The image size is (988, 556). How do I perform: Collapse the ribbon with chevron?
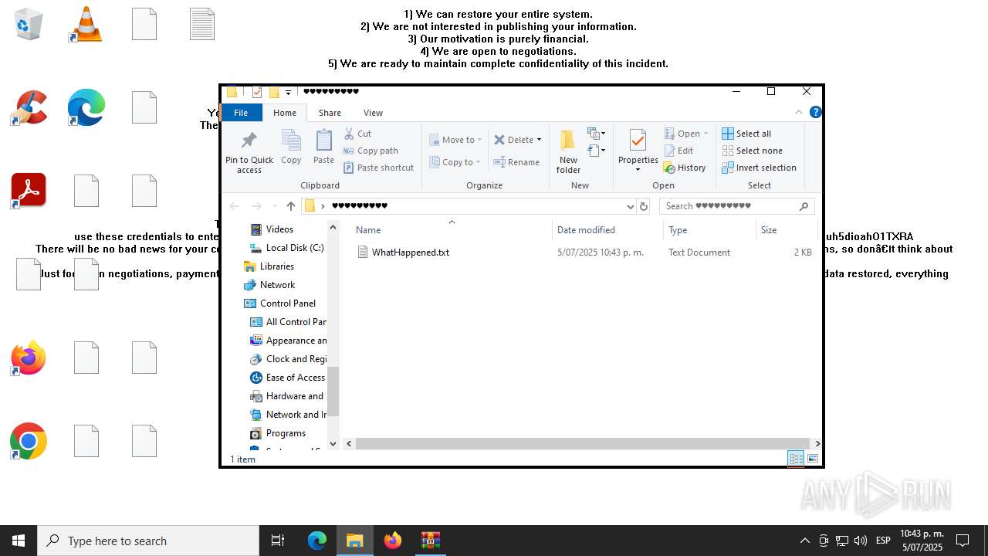(798, 112)
